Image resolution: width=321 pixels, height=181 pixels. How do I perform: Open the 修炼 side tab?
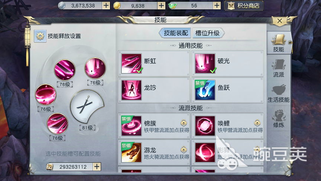(x=279, y=118)
